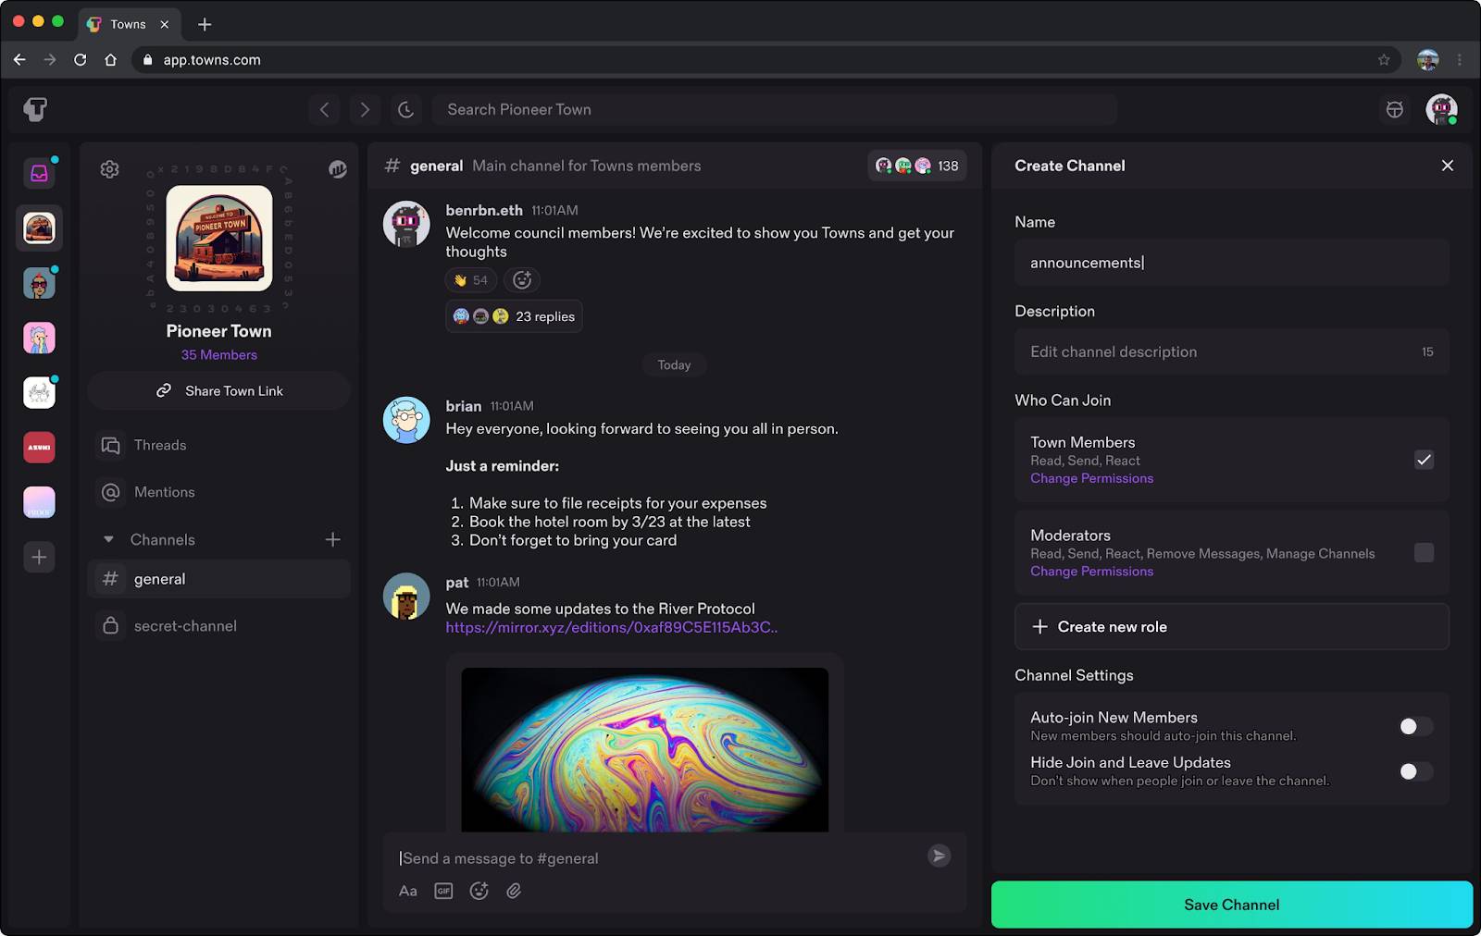Enable Hide Join and Leave Updates toggle
Viewport: 1481px width, 936px height.
point(1416,771)
